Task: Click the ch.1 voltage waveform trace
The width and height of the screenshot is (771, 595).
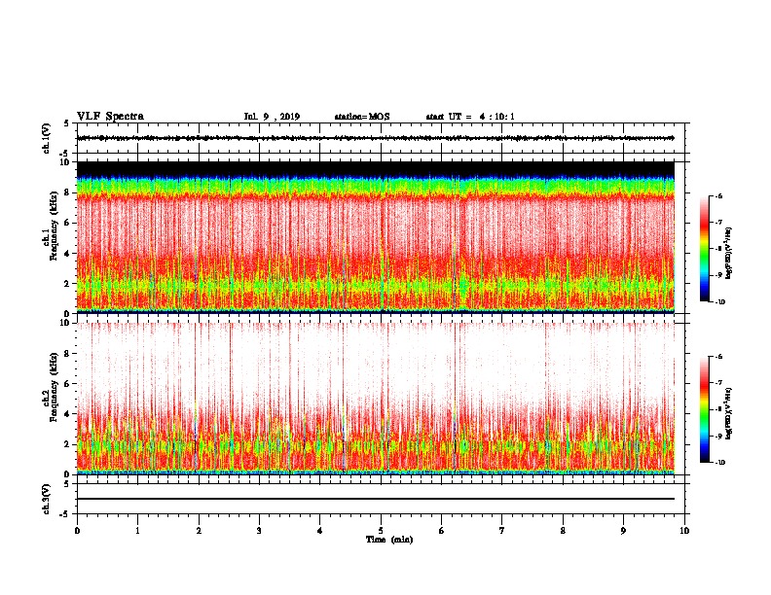Action: pos(376,138)
